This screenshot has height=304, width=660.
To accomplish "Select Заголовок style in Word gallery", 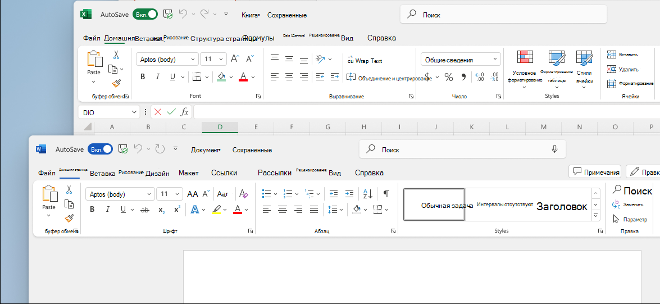I will coord(562,206).
